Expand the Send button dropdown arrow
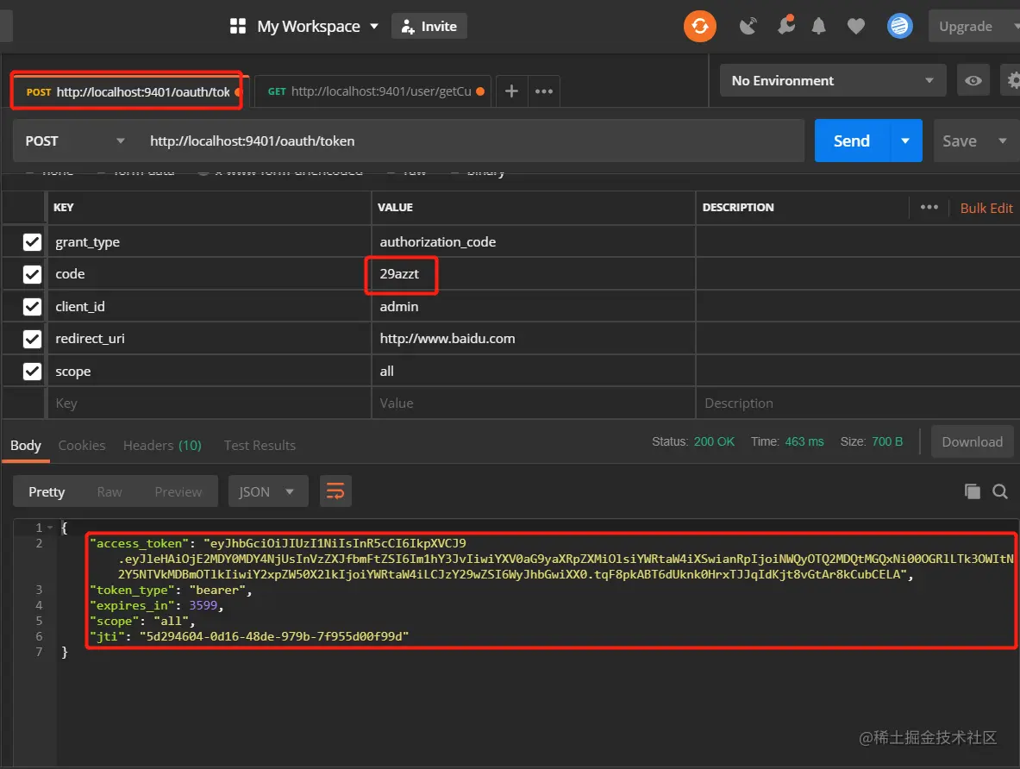The height and width of the screenshot is (769, 1020). click(x=904, y=141)
